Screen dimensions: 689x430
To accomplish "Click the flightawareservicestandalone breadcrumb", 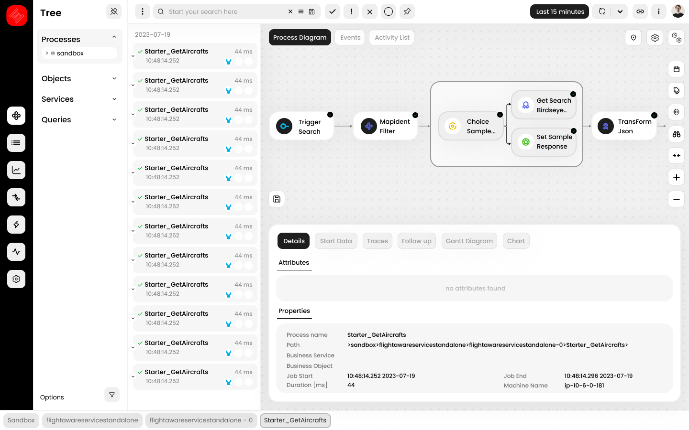I will click(92, 420).
